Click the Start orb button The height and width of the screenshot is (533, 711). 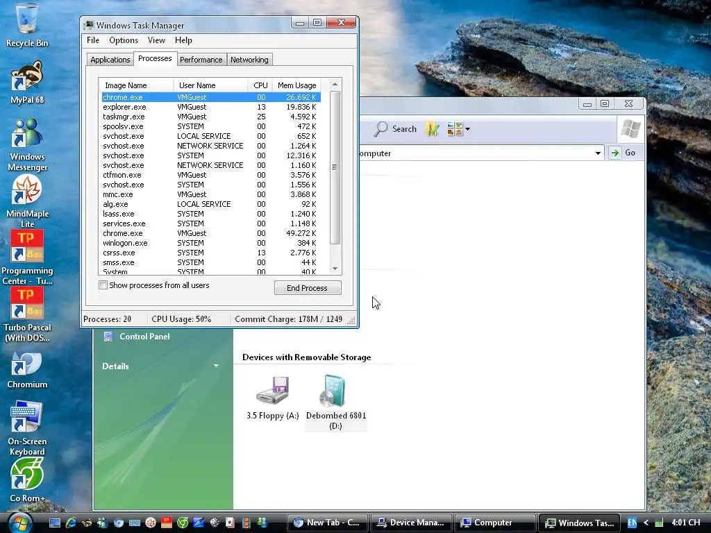pos(20,523)
